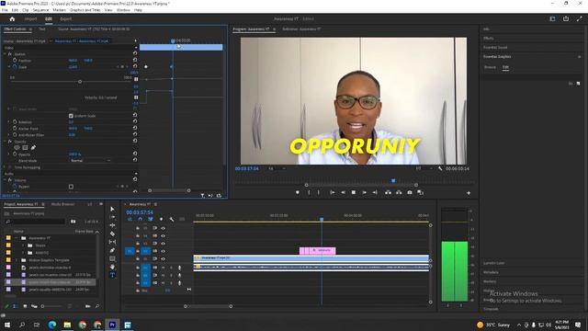This screenshot has width=588, height=331.
Task: Toggle Scale animation stopwatch
Action: click(15, 67)
